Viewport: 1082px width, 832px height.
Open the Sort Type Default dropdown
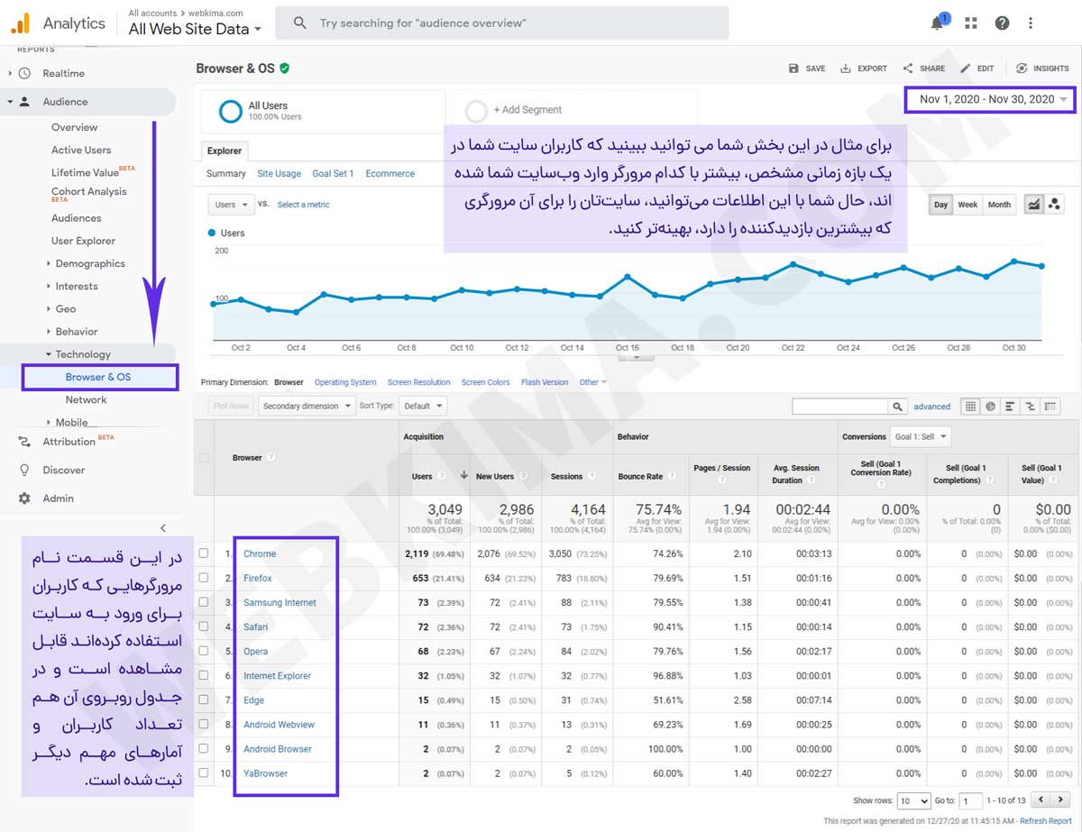pos(423,407)
